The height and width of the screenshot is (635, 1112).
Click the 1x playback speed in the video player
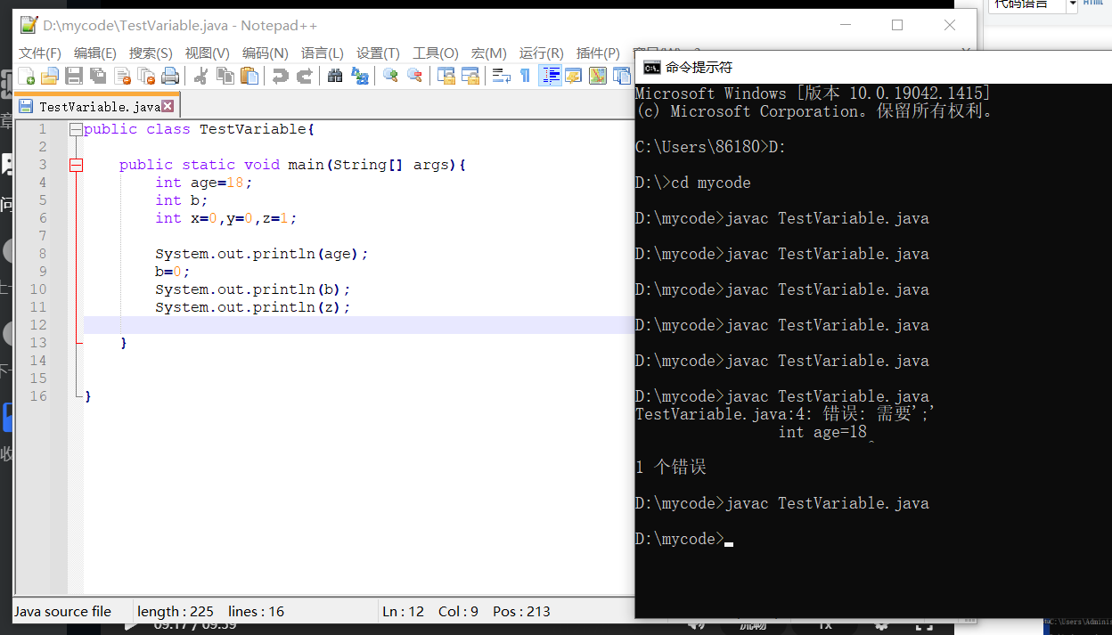825,625
